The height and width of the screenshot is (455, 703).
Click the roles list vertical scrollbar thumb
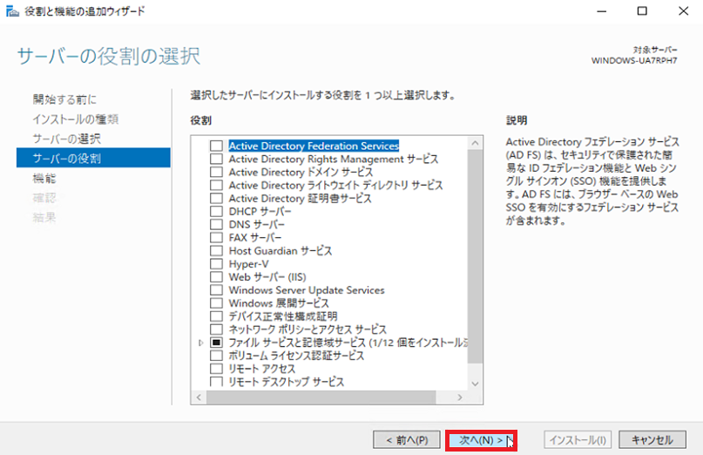pos(476,256)
